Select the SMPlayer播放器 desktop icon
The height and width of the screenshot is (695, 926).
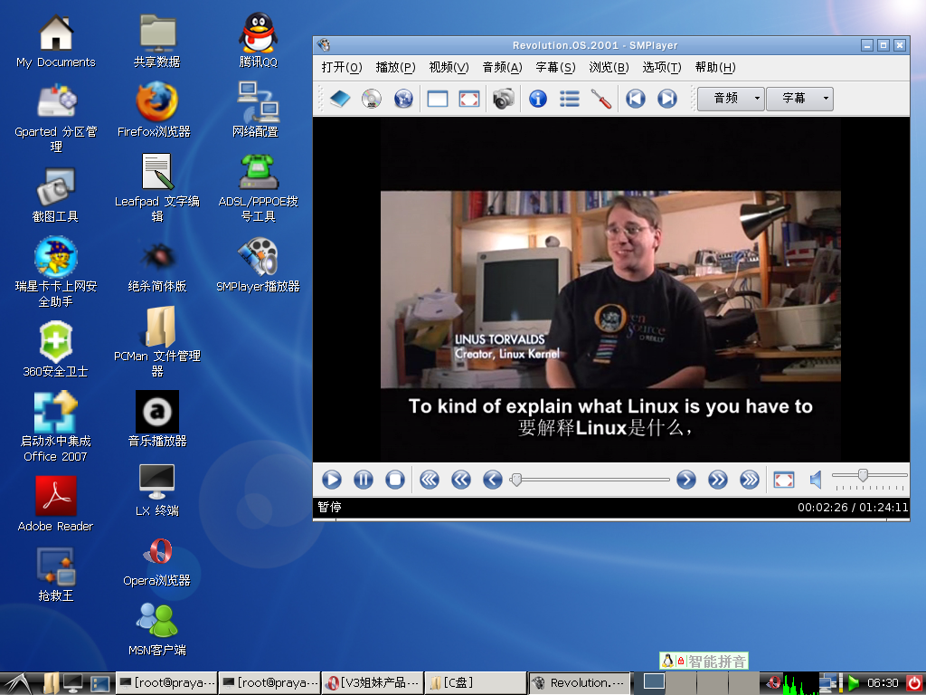coord(258,265)
